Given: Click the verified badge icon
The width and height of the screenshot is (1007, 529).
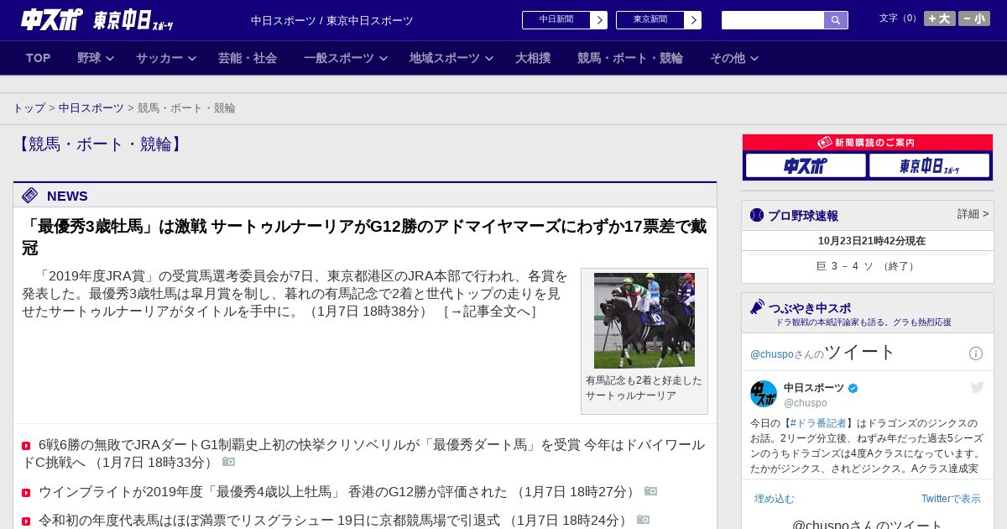Looking at the screenshot, I should click(853, 388).
